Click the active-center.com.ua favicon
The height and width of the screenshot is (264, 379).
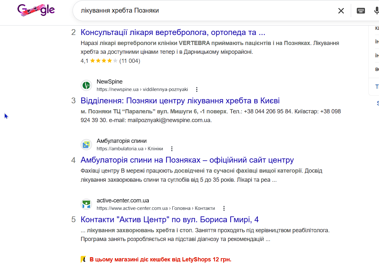point(86,204)
